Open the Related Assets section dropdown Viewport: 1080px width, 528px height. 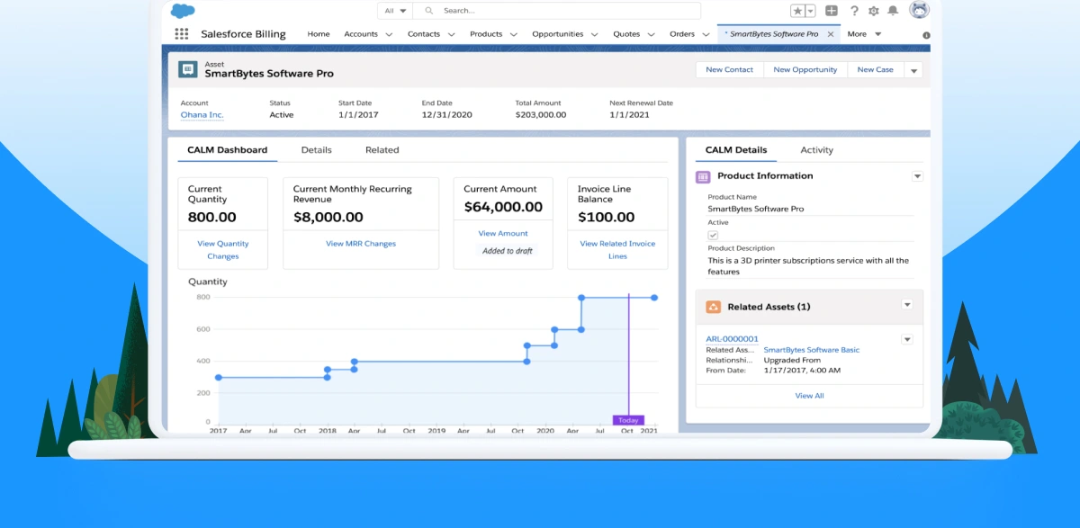click(x=907, y=306)
